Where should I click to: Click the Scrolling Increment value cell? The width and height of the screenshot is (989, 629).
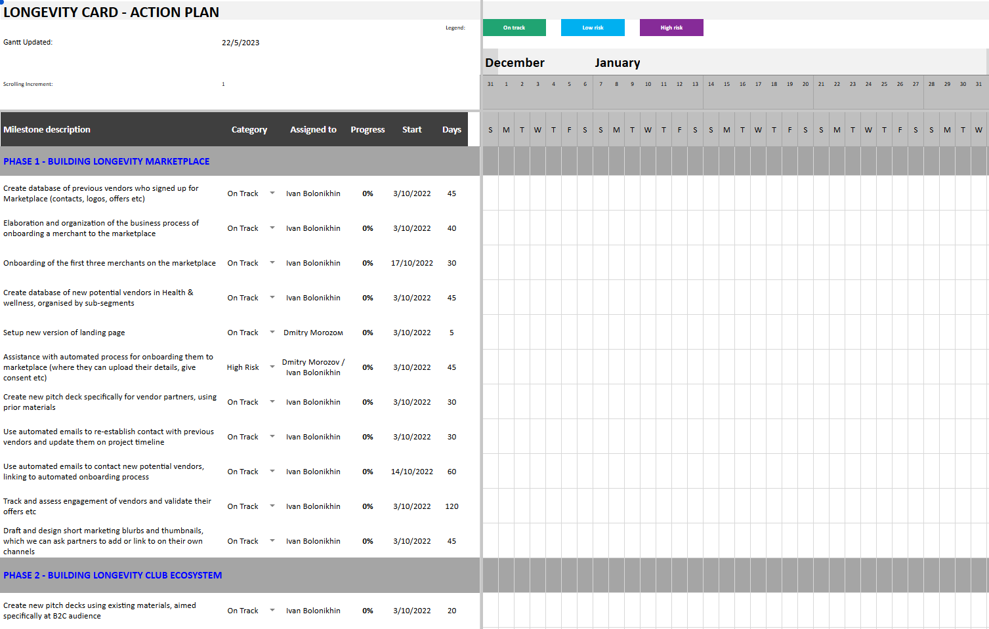[x=223, y=84]
